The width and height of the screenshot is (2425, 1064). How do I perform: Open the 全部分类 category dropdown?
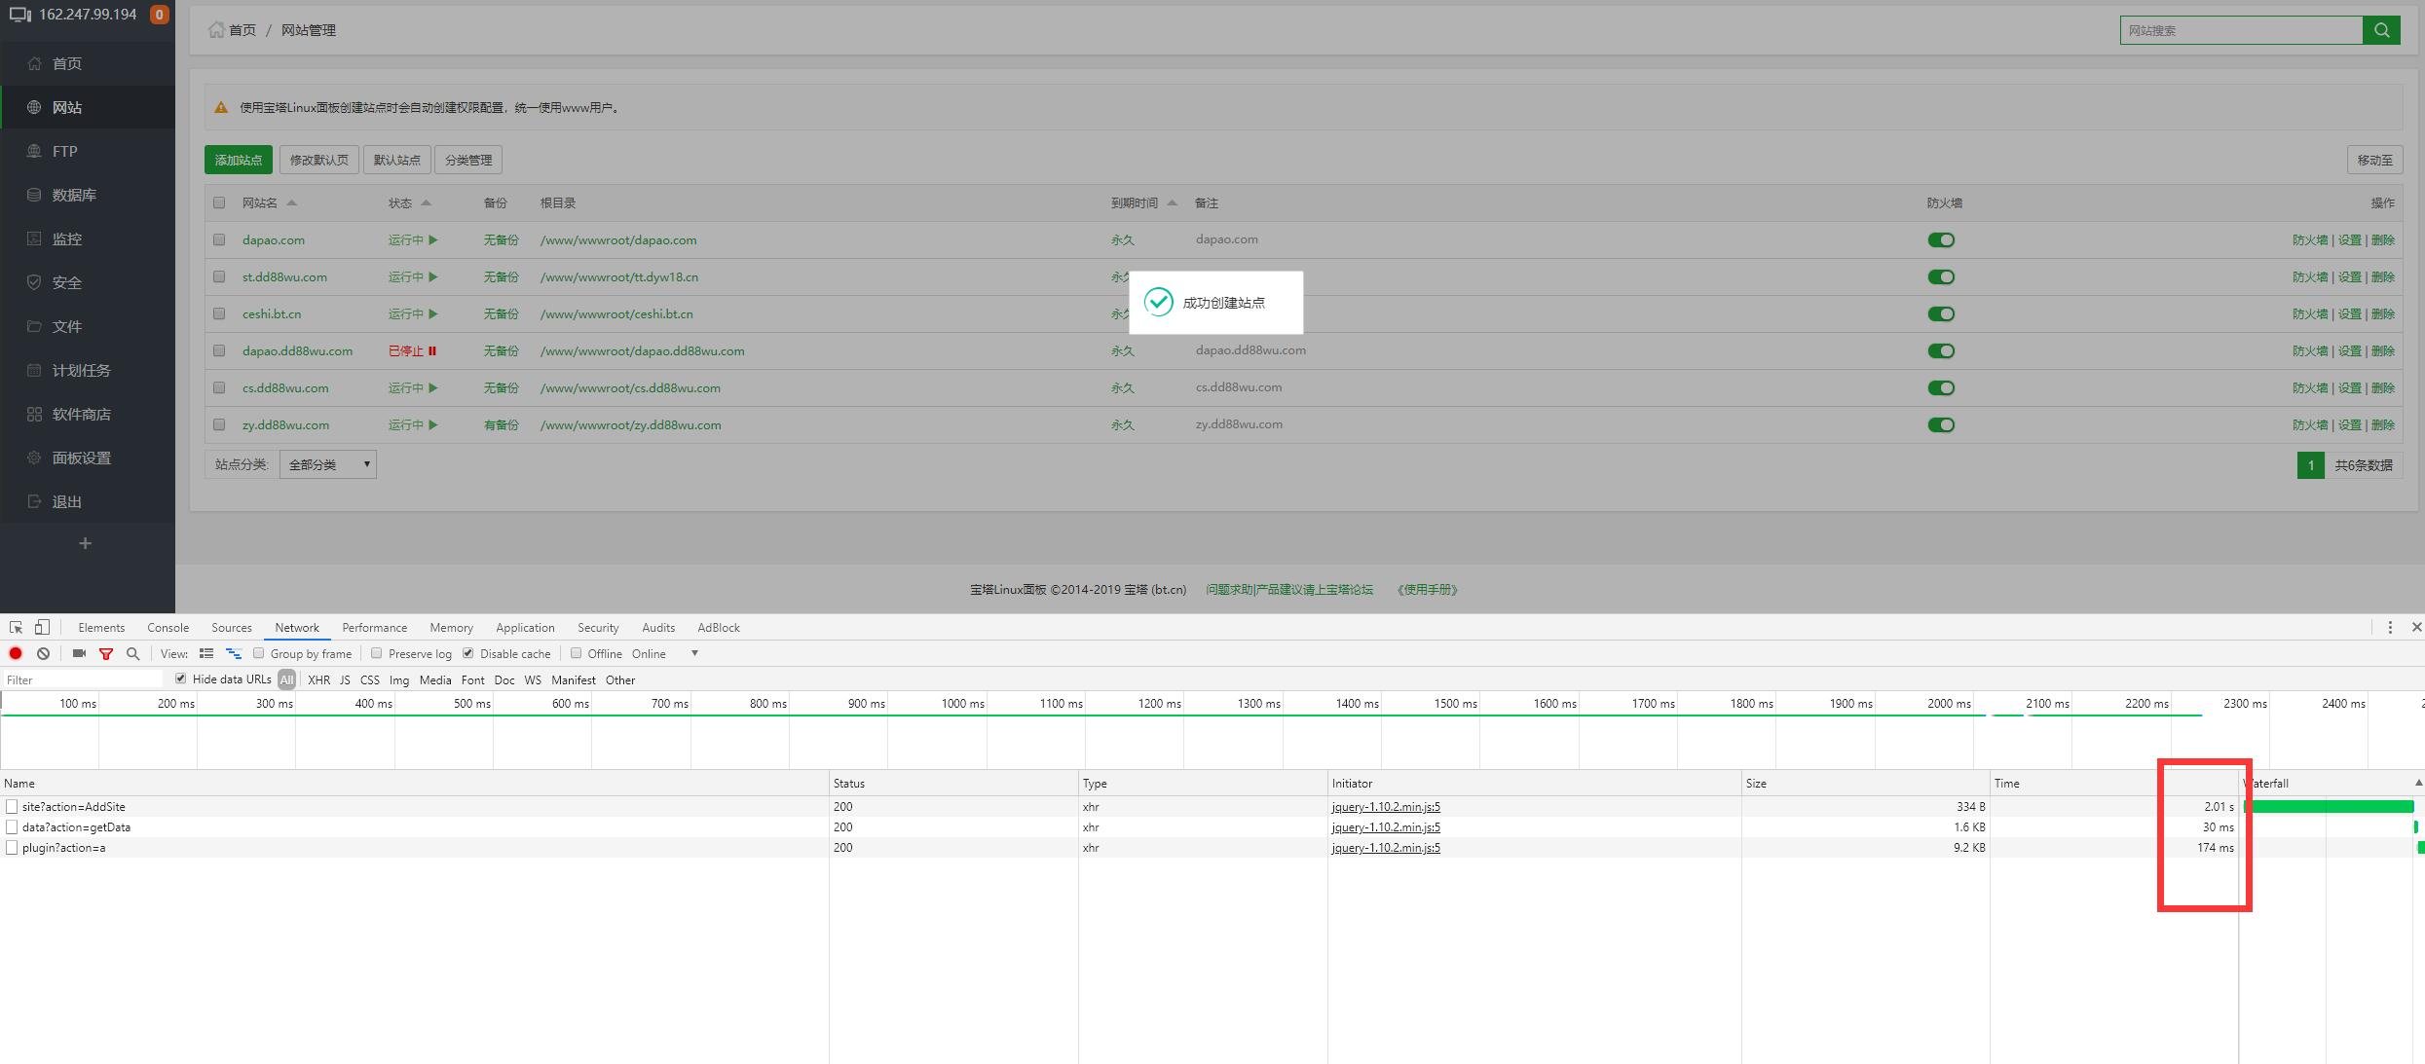coord(328,464)
